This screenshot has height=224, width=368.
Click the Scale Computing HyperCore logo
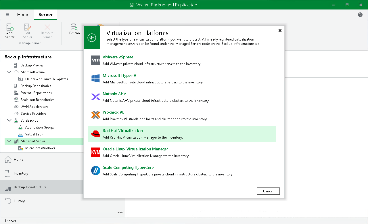click(x=96, y=171)
